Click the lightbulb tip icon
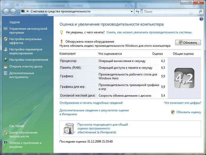 [x=62, y=32]
